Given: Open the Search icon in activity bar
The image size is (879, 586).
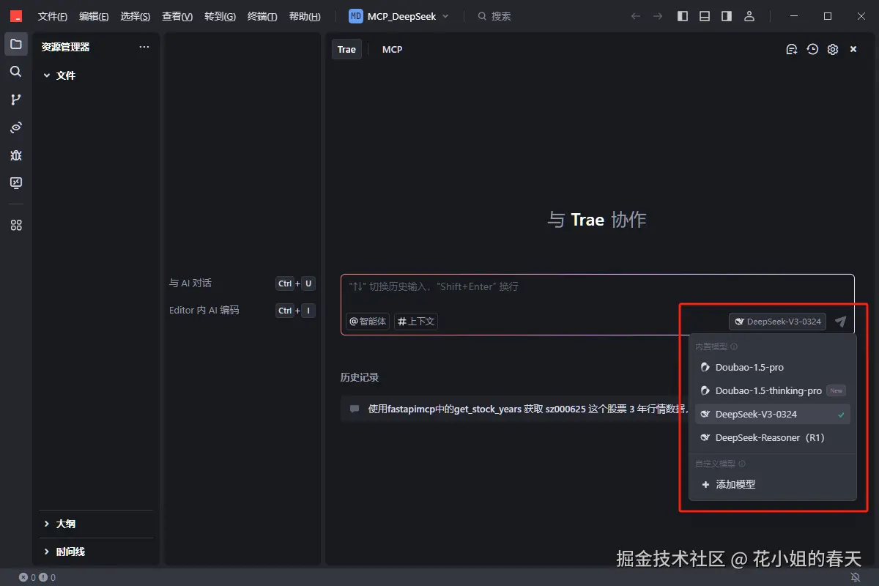Looking at the screenshot, I should pyautogui.click(x=16, y=72).
